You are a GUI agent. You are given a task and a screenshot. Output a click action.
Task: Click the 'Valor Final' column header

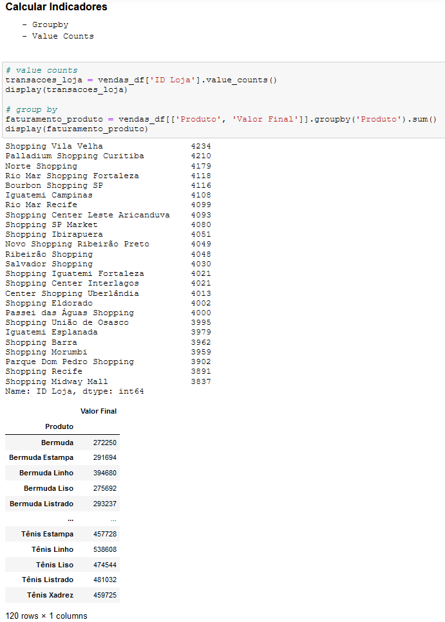pos(99,412)
